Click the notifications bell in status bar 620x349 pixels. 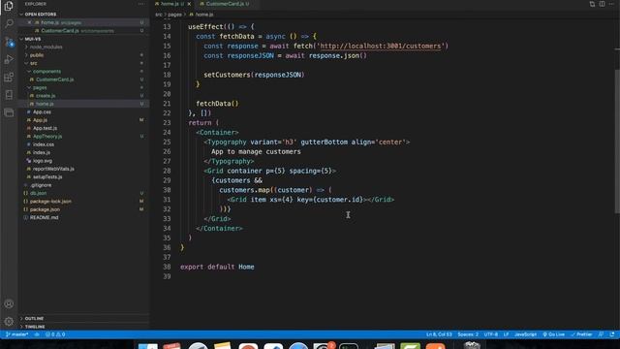pyautogui.click(x=611, y=334)
